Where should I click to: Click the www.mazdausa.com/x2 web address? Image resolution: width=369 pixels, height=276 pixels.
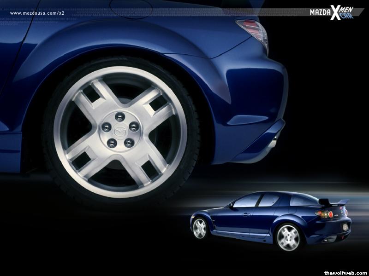36,13
